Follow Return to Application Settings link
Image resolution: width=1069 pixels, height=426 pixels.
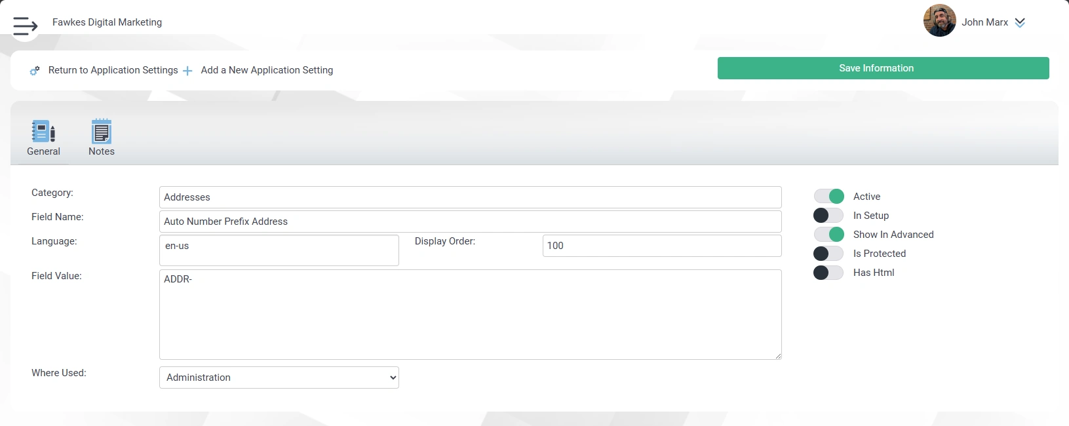[113, 70]
